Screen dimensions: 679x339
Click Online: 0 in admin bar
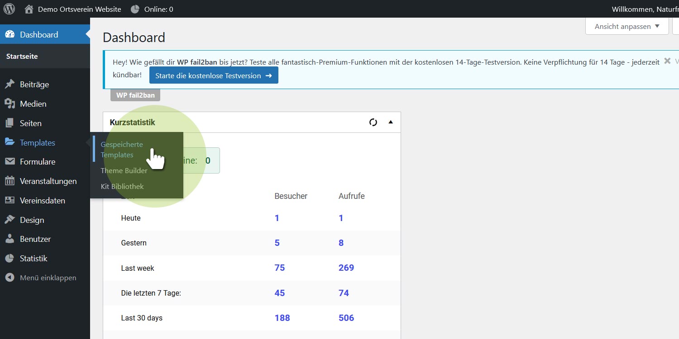[158, 9]
